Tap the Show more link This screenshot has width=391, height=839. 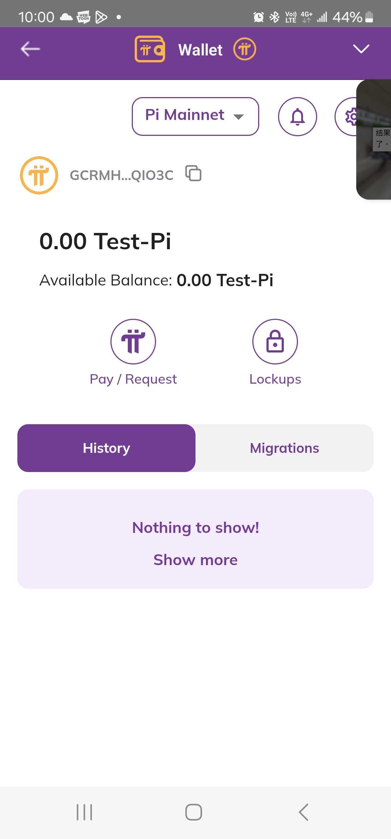point(195,560)
